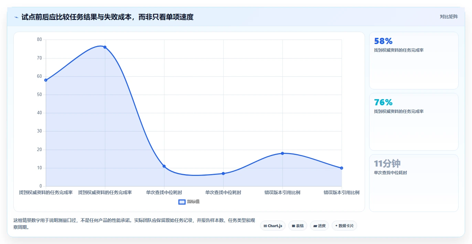Click the chart data point at value 7
Image resolution: width=472 pixels, height=244 pixels.
coord(223,173)
